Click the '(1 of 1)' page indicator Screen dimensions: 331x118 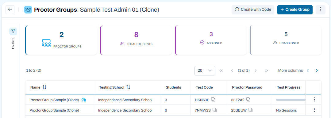[244, 70]
